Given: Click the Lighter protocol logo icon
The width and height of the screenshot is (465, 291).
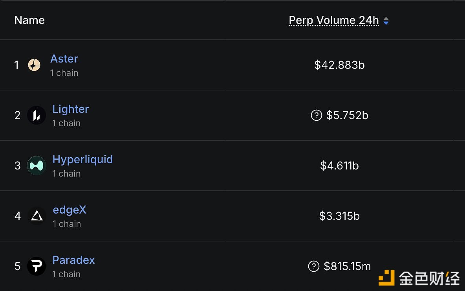Looking at the screenshot, I should point(37,115).
